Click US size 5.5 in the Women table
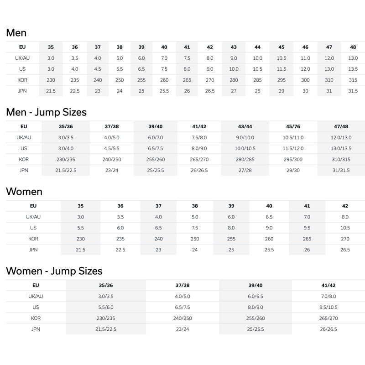Viewport: 365px width, 365px height. coord(81,228)
